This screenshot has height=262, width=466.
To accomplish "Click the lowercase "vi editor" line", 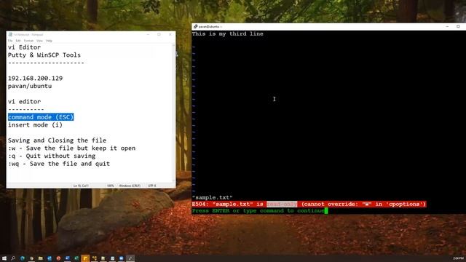I will 24,101.
